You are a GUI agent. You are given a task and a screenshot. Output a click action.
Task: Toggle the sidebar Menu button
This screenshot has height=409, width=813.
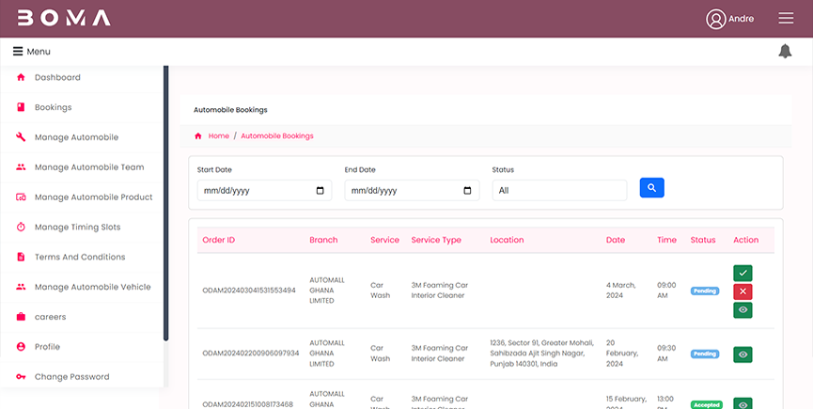tap(32, 52)
